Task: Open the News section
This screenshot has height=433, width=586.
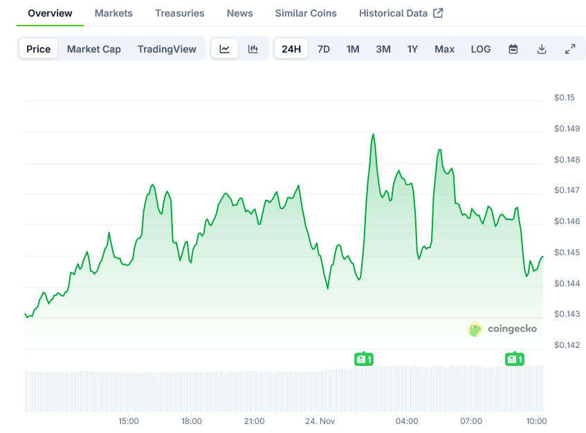Action: (239, 12)
